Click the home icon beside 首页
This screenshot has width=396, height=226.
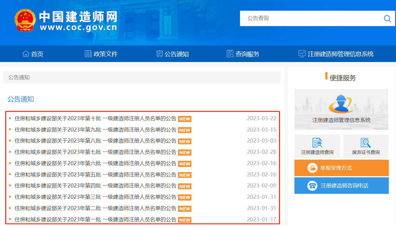click(x=26, y=54)
